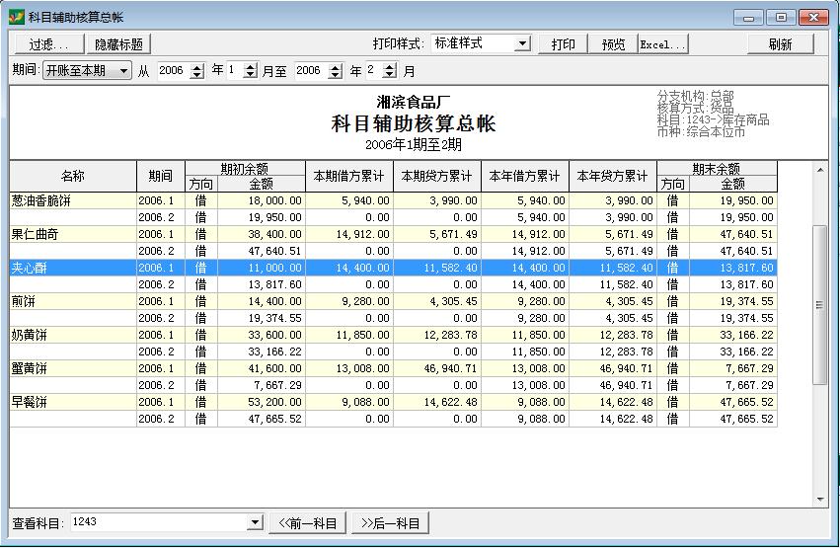Adjust the start month spinner arrows
Screen dimensions: 840x548
pos(250,71)
